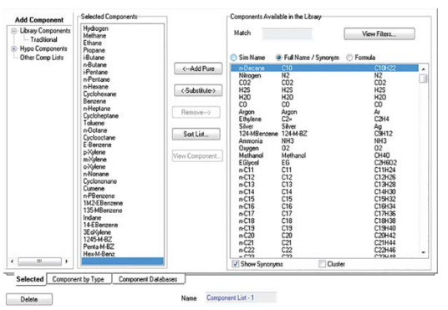Viewport: 448px width, 310px height.
Task: Open the Sort List dialog
Action: (x=196, y=134)
